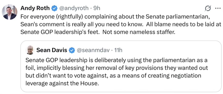This screenshot has width=223, height=94.
Task: Click the quoted text line 'leverage against the House.'
Action: [x=62, y=83]
